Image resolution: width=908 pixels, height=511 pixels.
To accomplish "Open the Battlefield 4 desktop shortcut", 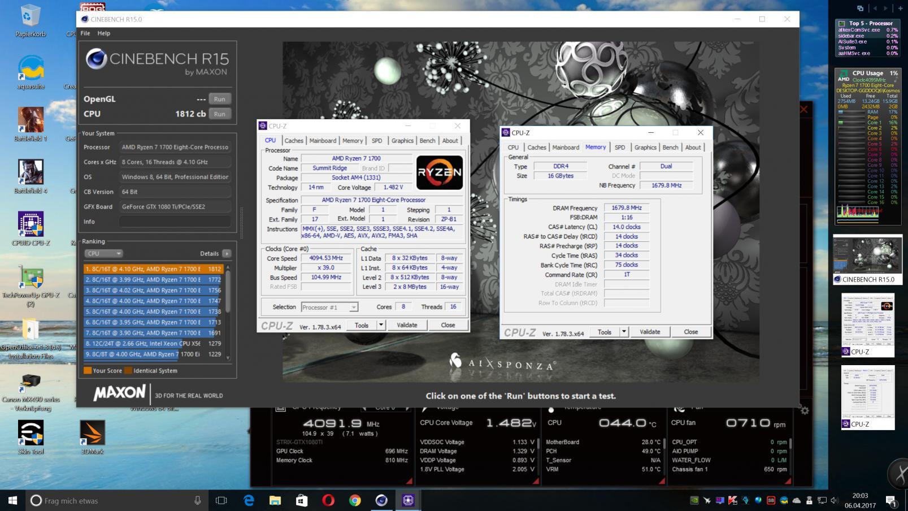I will pyautogui.click(x=31, y=176).
